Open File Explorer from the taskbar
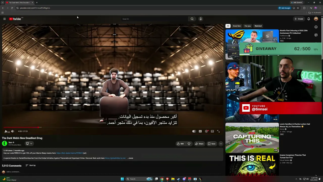The height and width of the screenshot is (182, 323). 173,179
